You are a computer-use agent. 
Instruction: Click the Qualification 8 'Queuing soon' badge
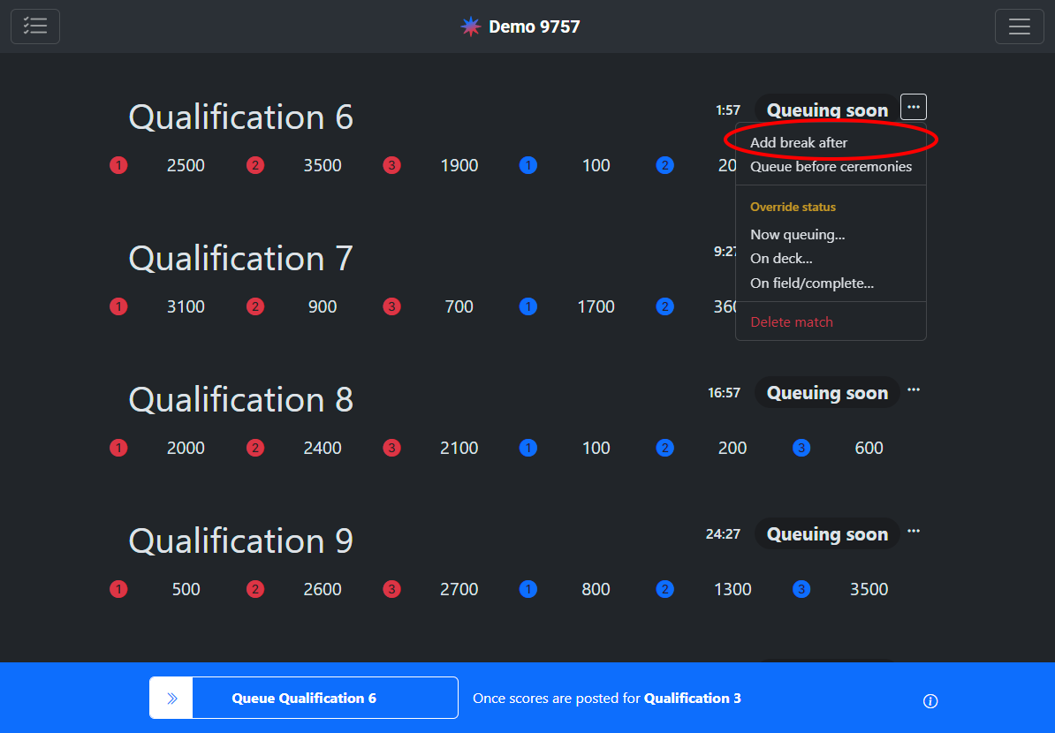pyautogui.click(x=826, y=393)
